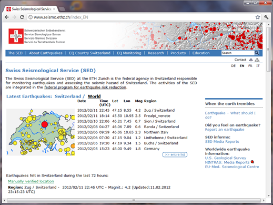This screenshot has height=205, width=273.
Task: Open Chrome wrench settings menu
Action: [266, 17]
